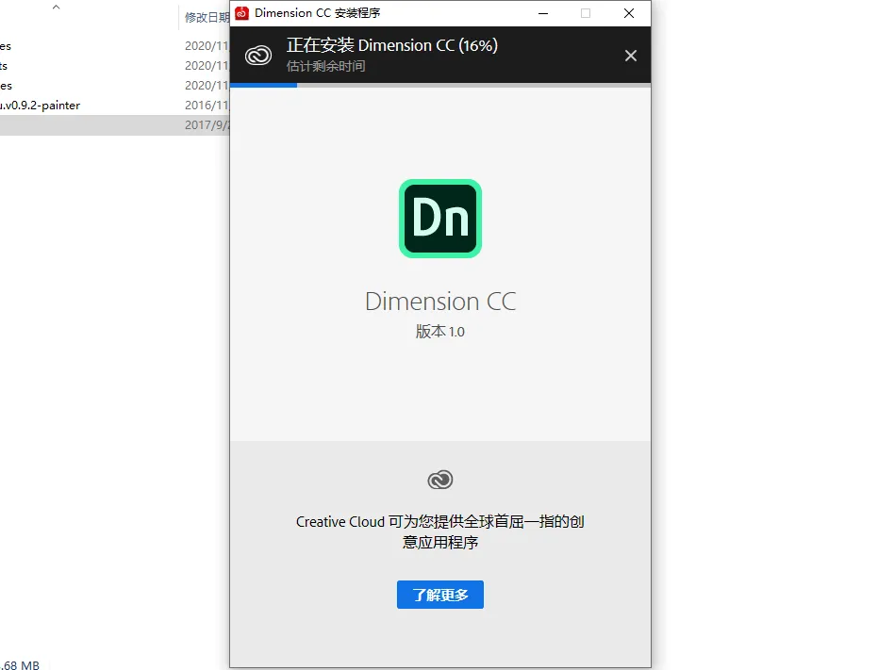Click the Dimension CC product name text

[x=440, y=302]
